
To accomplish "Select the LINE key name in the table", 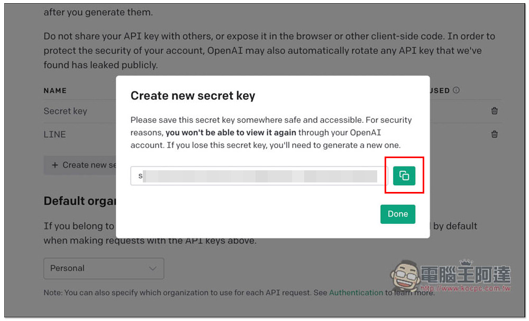I will [x=54, y=134].
